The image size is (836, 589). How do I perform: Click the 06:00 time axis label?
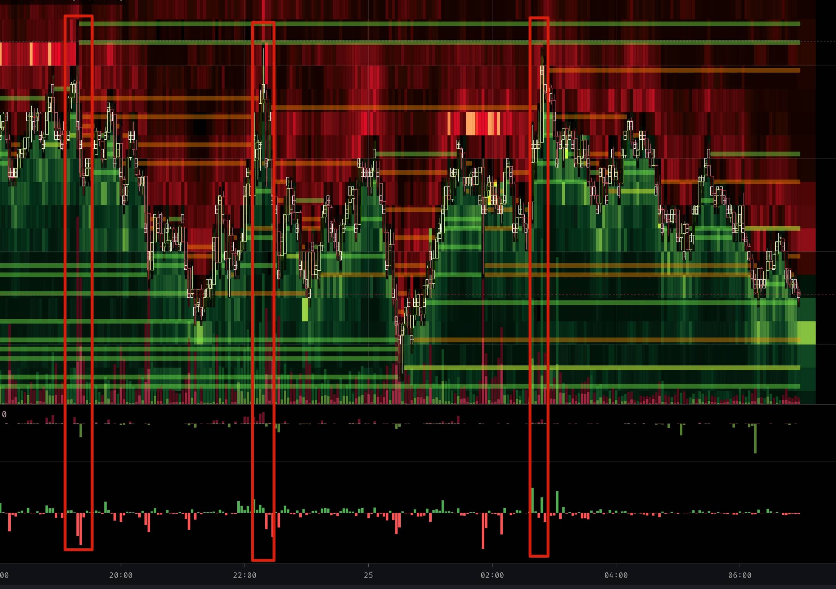pos(740,575)
